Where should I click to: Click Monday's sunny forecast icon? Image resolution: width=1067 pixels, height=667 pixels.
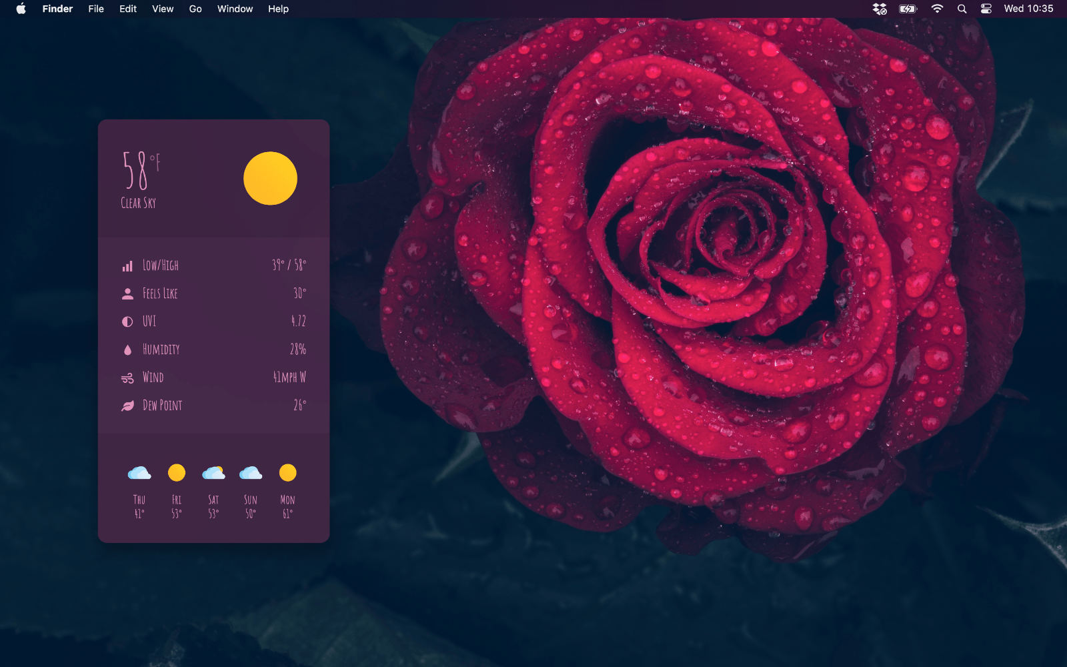pos(287,473)
